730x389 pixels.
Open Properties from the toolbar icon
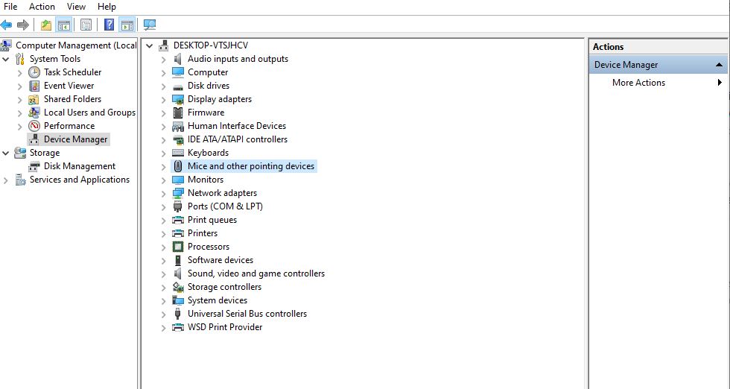pyautogui.click(x=86, y=25)
